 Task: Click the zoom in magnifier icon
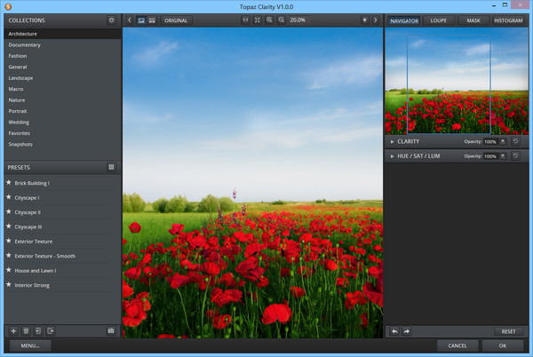(x=269, y=20)
